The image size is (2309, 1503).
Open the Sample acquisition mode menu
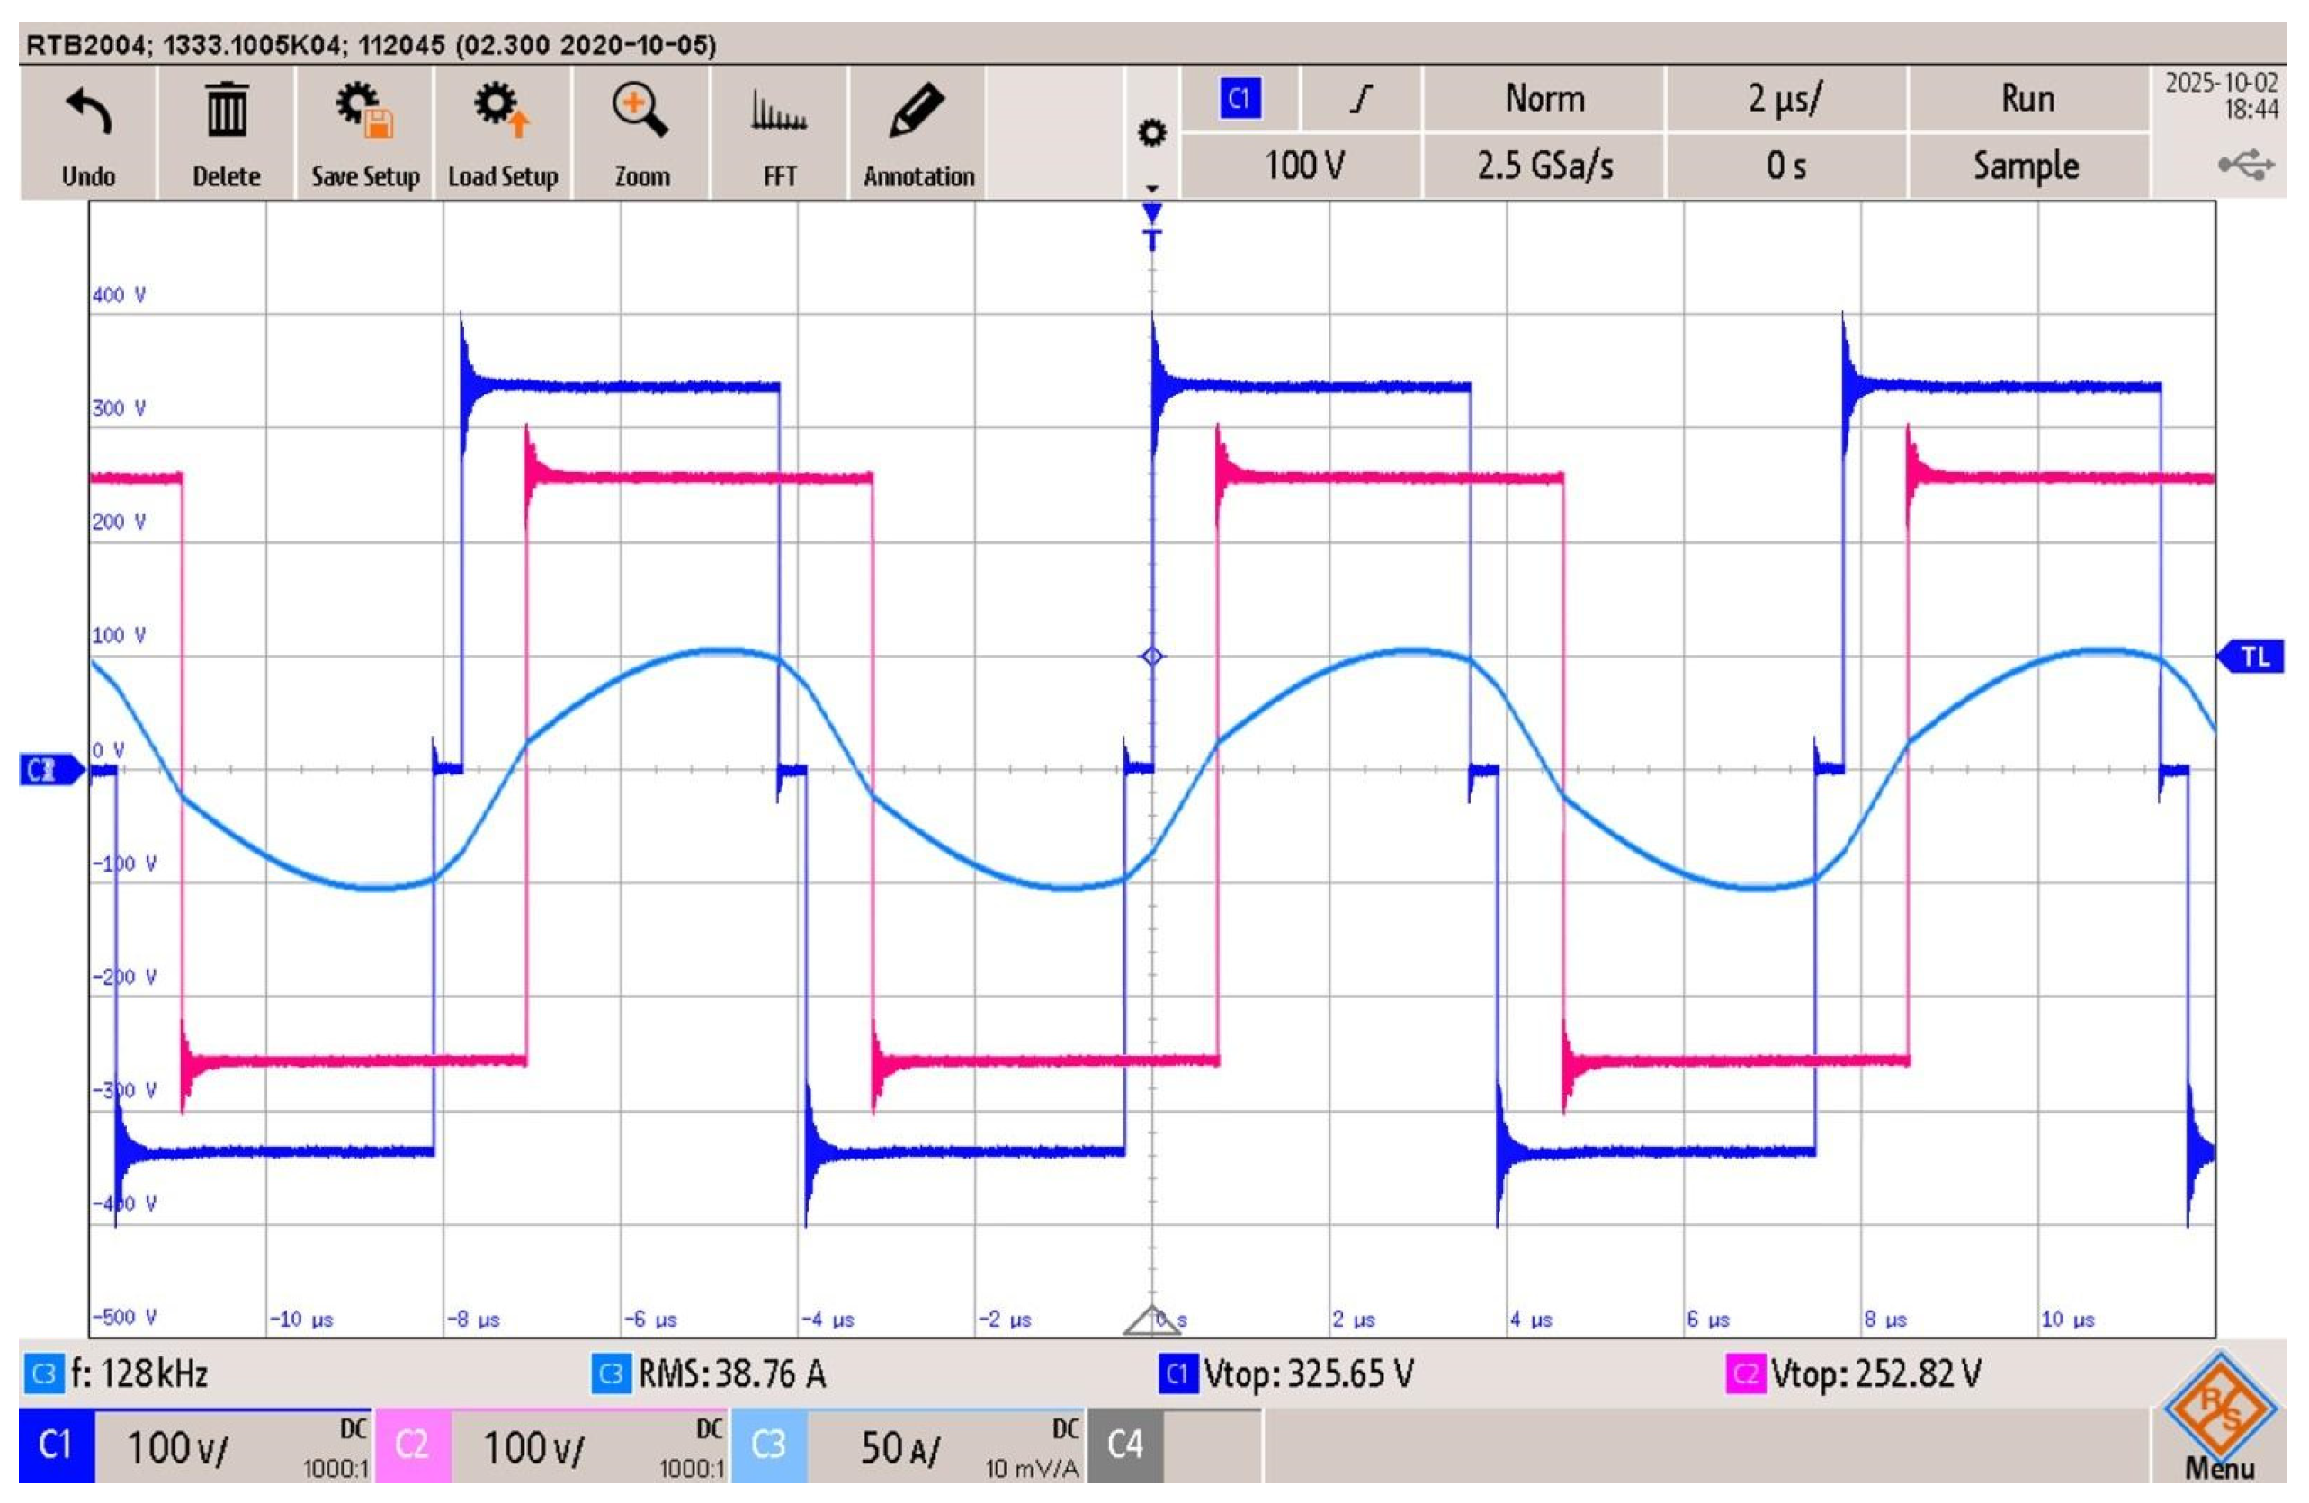tap(2026, 166)
